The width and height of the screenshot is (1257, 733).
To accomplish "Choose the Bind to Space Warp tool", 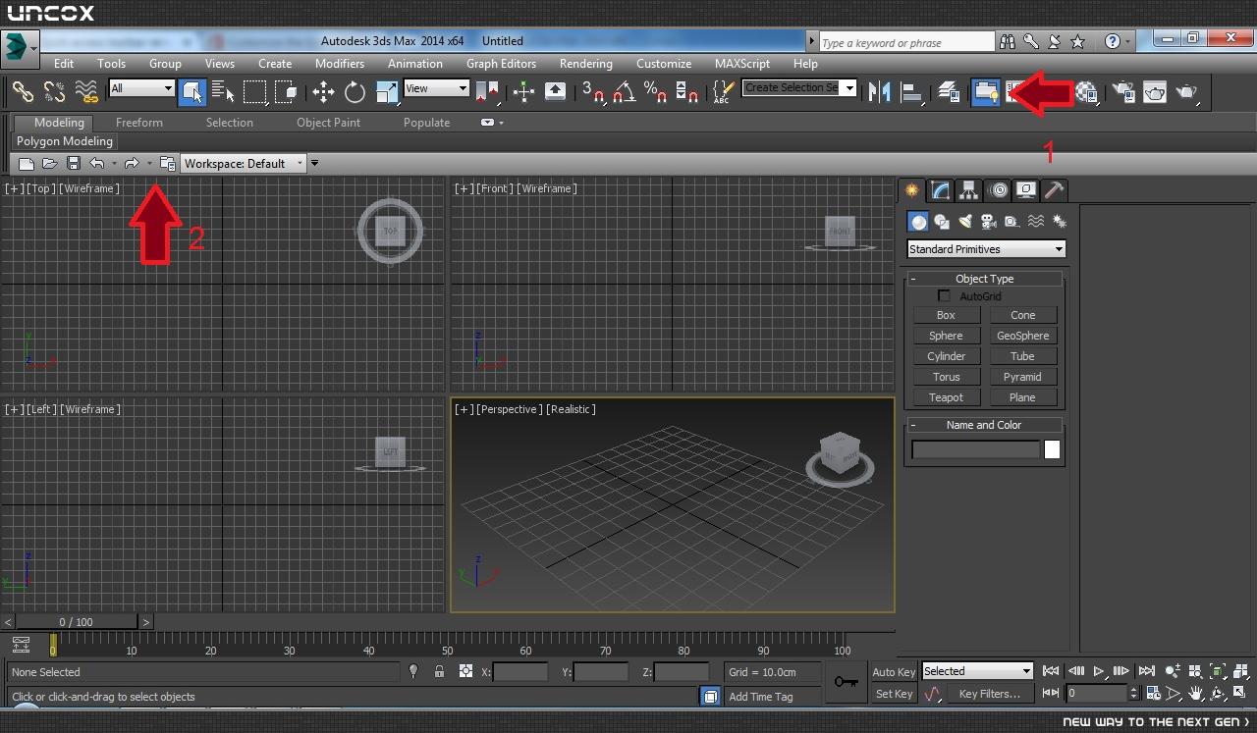I will coord(86,91).
